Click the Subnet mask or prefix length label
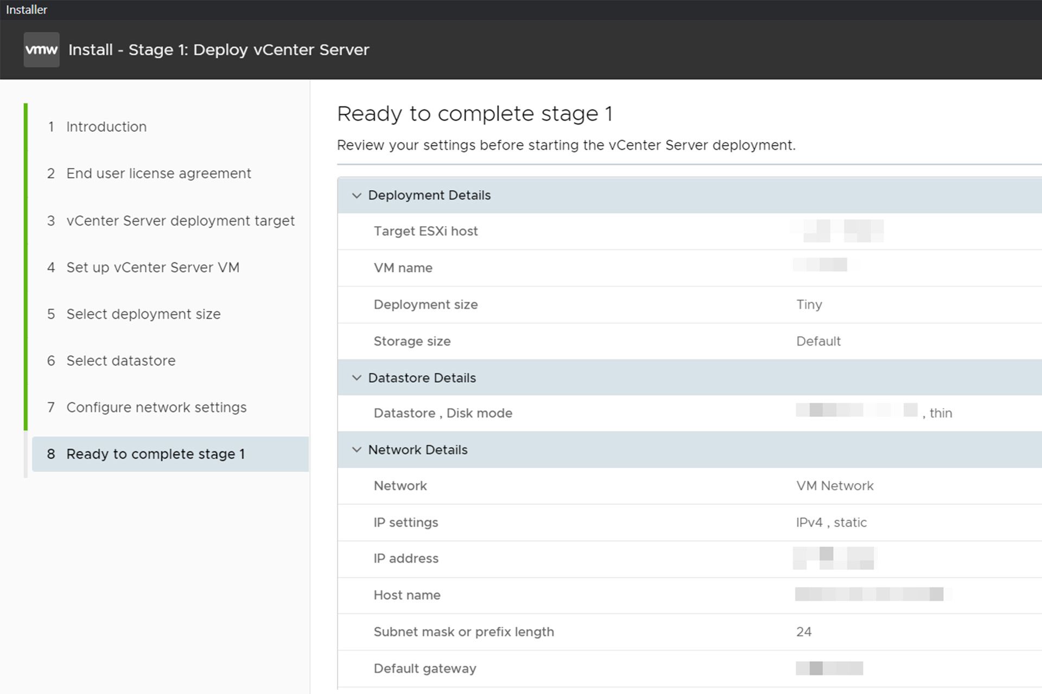Screen dimensions: 1042x694 click(x=464, y=632)
